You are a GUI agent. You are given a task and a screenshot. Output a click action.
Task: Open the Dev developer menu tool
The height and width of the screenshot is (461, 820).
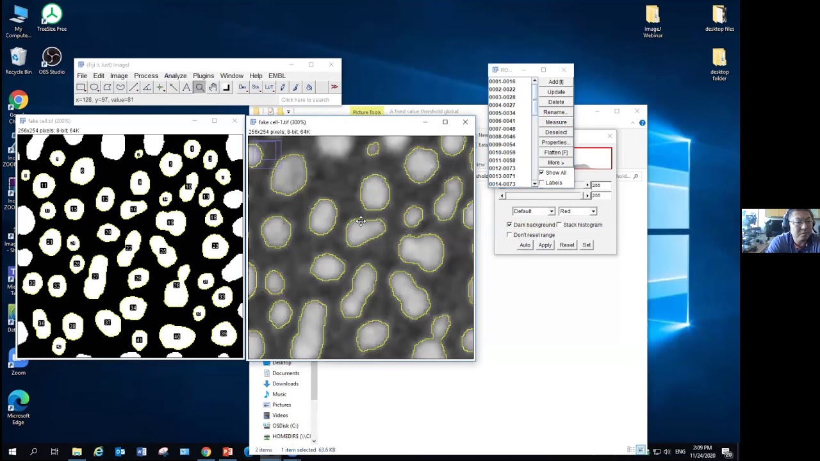[x=242, y=87]
